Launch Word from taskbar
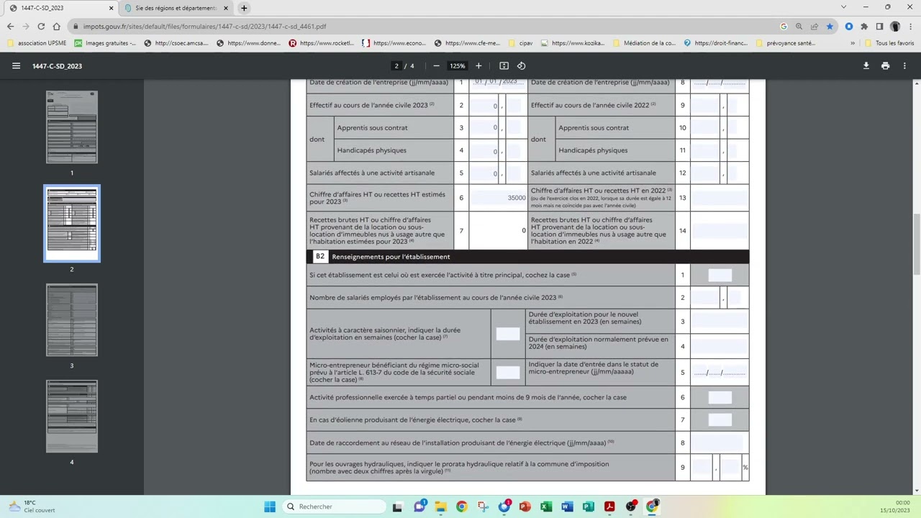 pos(567,506)
